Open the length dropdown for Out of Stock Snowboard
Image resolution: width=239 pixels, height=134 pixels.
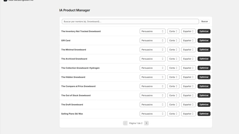[173, 95]
